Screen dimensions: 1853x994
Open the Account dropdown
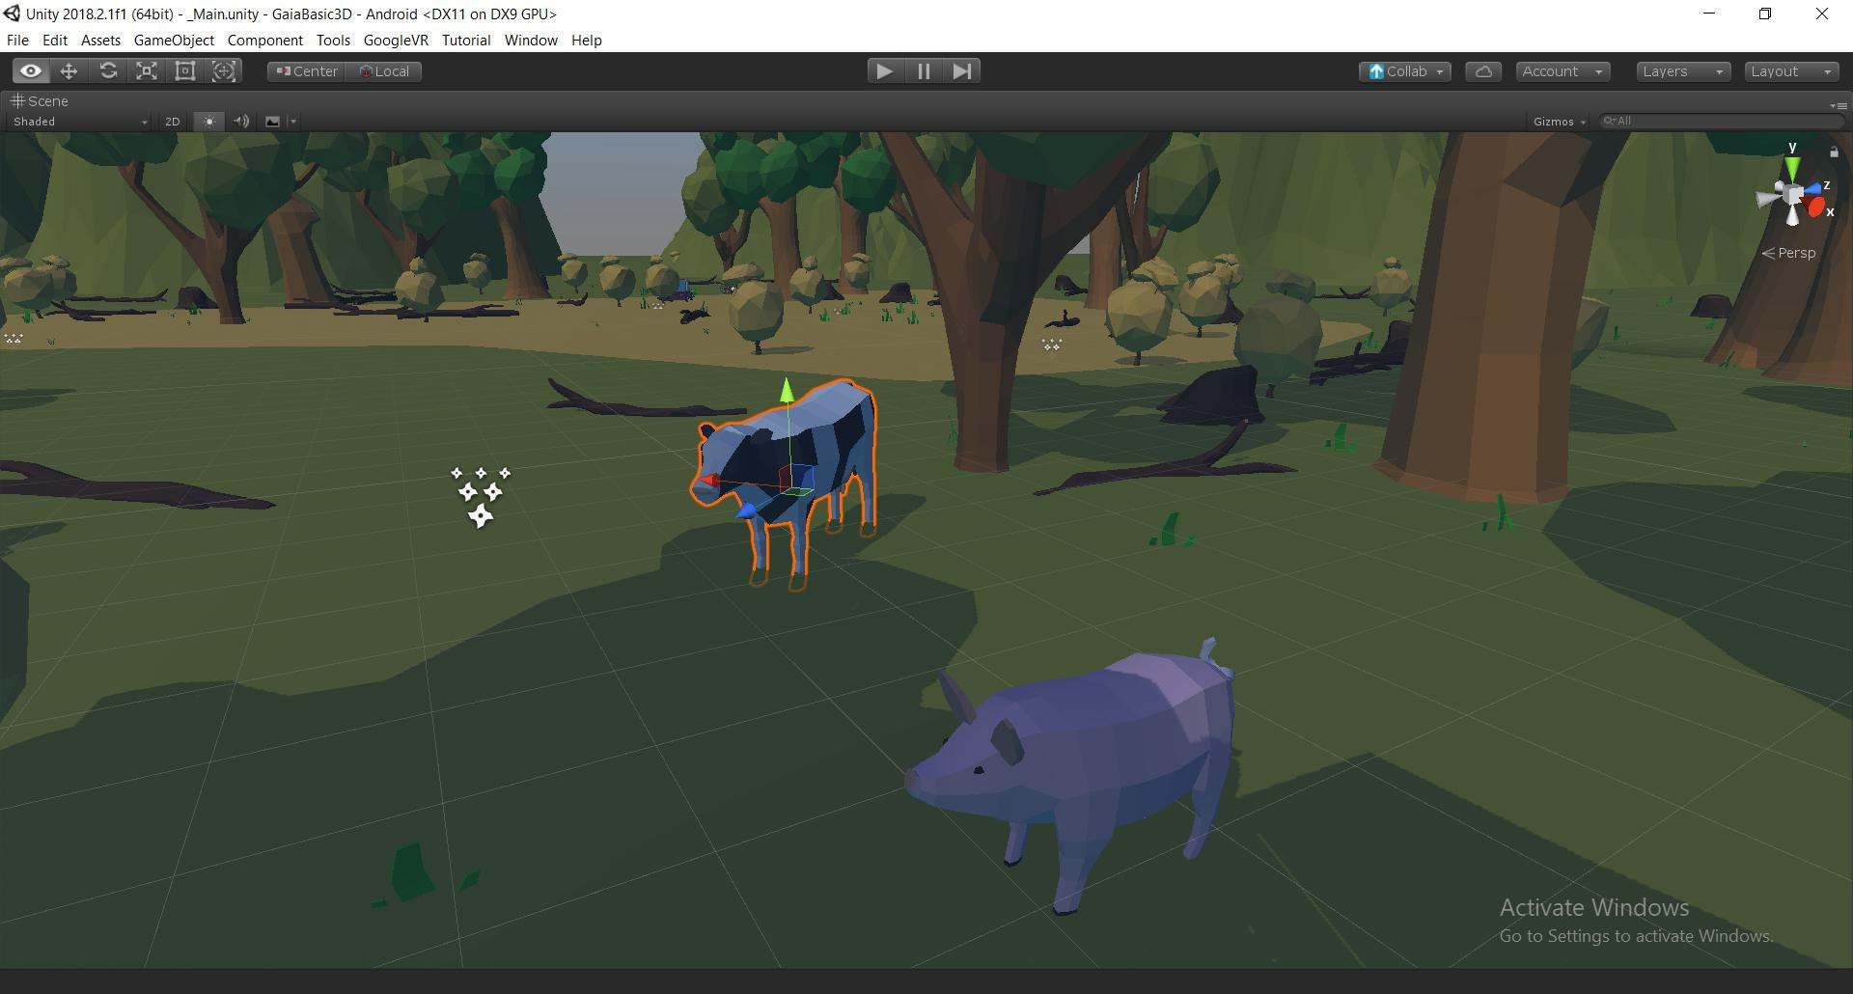[x=1563, y=71]
